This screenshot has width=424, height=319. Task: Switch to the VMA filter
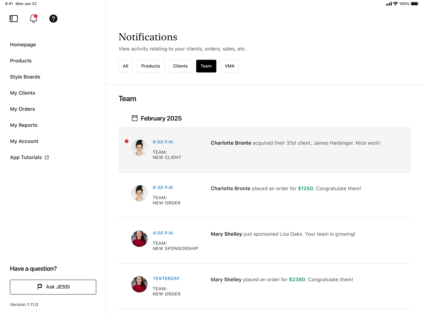click(229, 66)
